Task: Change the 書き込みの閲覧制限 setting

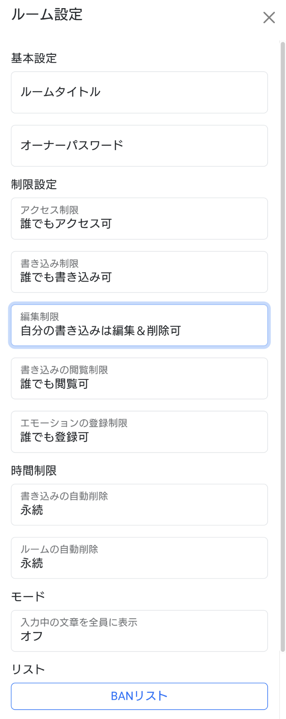Action: pyautogui.click(x=139, y=378)
